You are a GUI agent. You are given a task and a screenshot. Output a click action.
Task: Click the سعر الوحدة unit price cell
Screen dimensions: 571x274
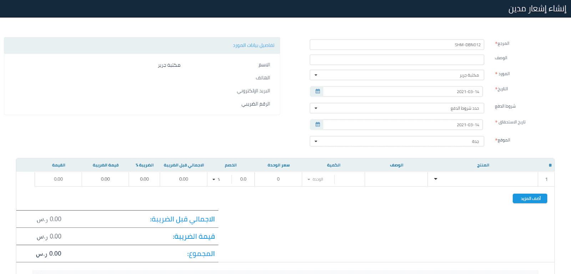tap(278, 179)
